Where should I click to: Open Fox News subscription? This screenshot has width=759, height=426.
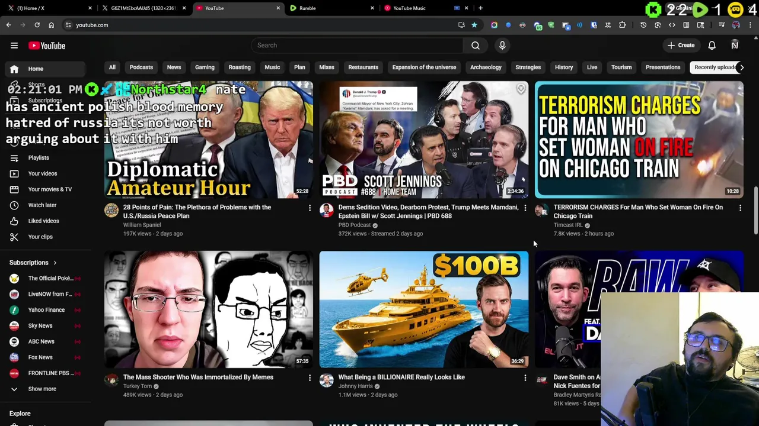[x=46, y=357]
